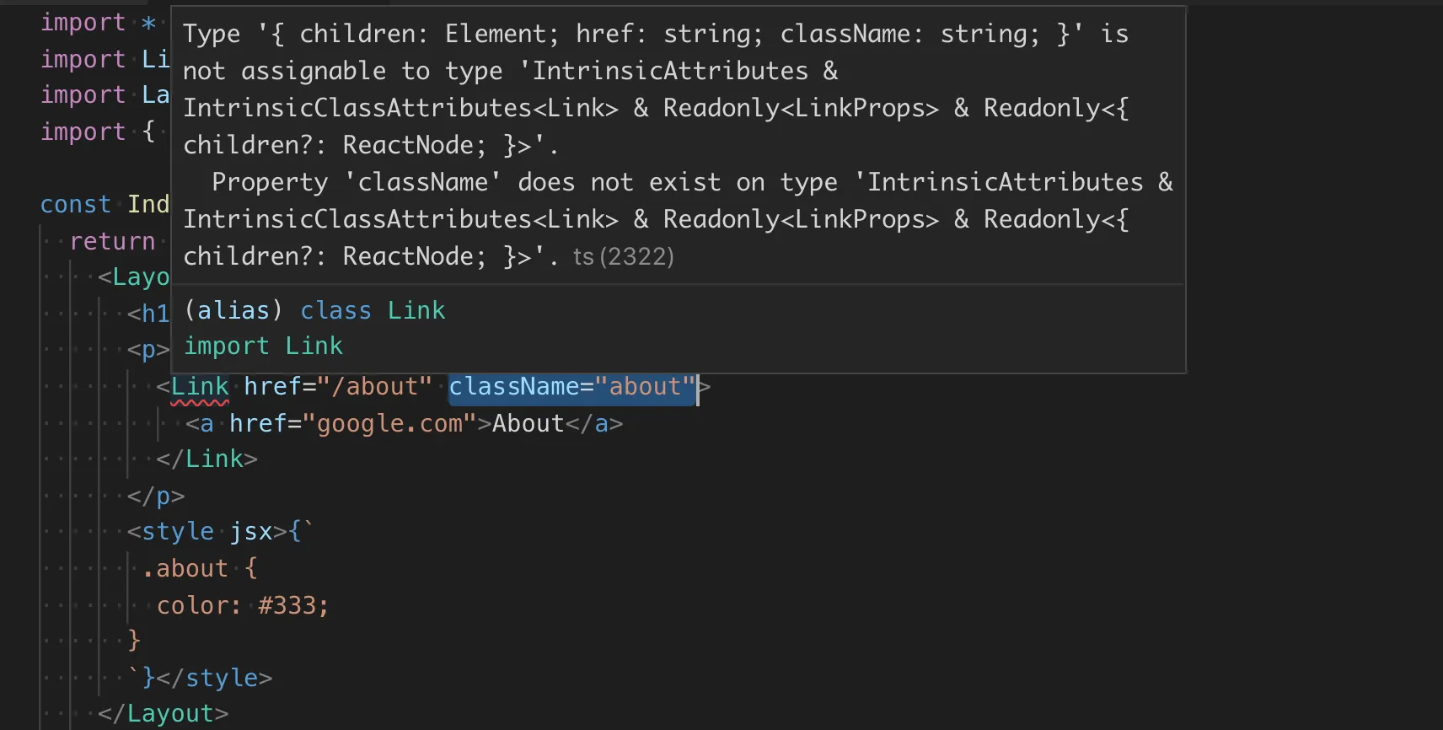Click the href="/about" attribute on Link

337,387
